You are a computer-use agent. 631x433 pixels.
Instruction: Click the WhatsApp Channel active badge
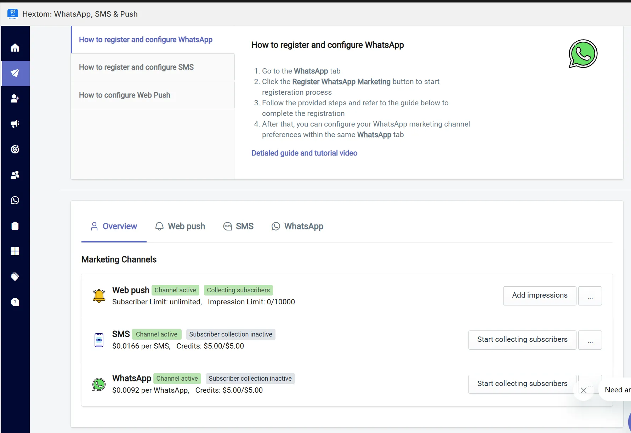(177, 379)
